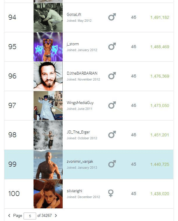The width and height of the screenshot is (178, 221).
Task: Click the female gender icon for silviarighi
Action: click(111, 193)
